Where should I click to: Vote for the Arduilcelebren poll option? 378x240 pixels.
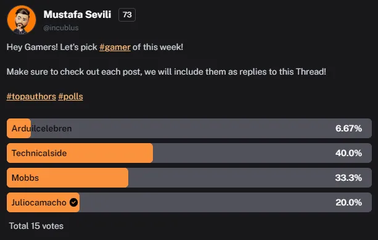coord(189,128)
